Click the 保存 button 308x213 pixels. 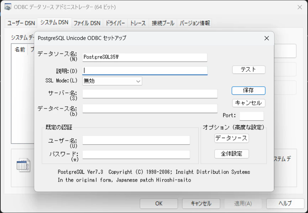click(x=249, y=91)
